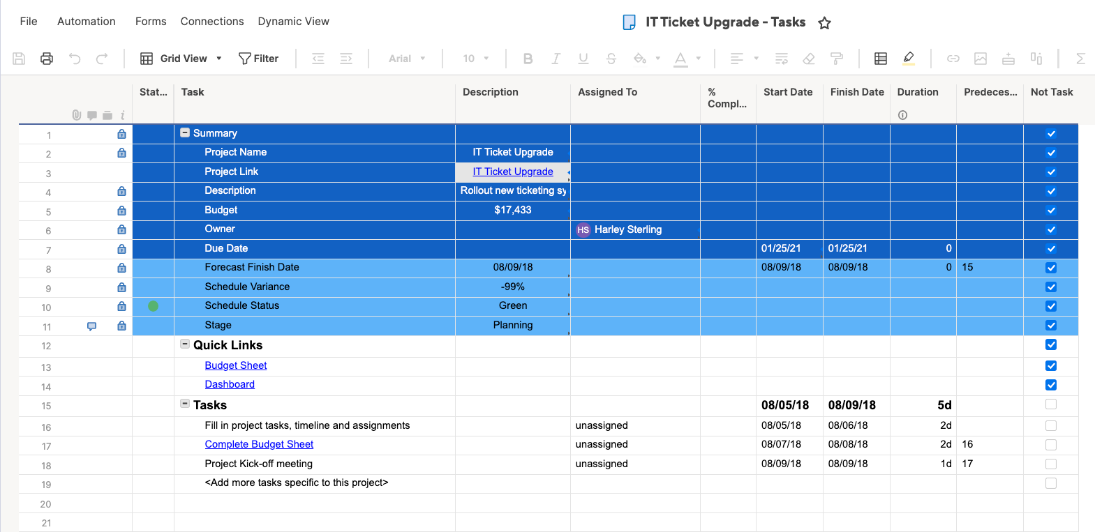Click the Save icon in toolbar
The width and height of the screenshot is (1095, 532).
(19, 59)
